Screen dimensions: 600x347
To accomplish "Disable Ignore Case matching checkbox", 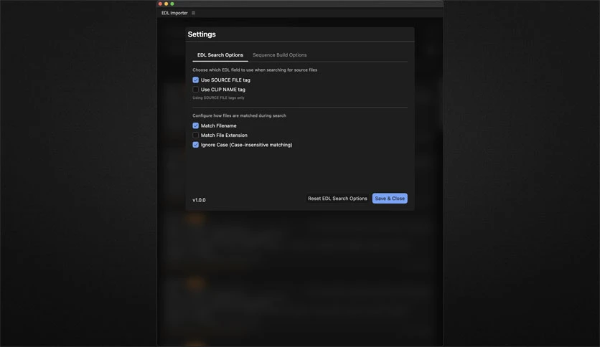I will [195, 145].
